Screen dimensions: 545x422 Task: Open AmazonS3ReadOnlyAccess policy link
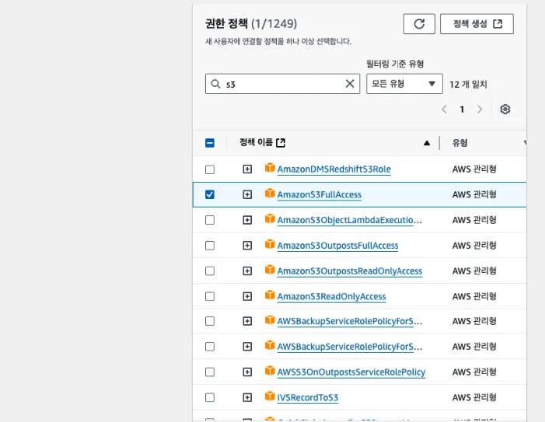coord(331,296)
